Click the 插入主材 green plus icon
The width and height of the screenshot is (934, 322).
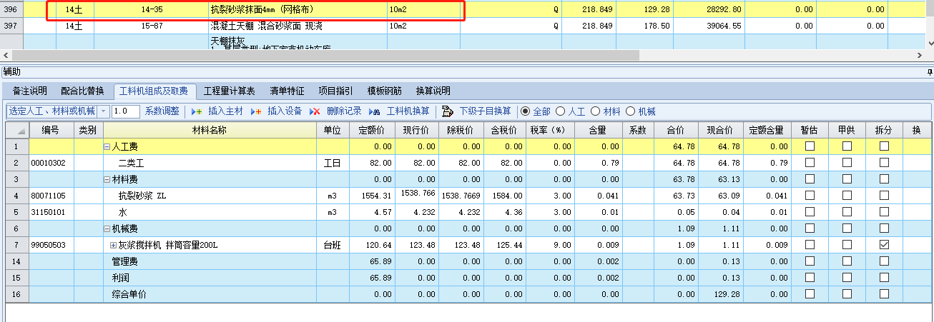click(196, 112)
